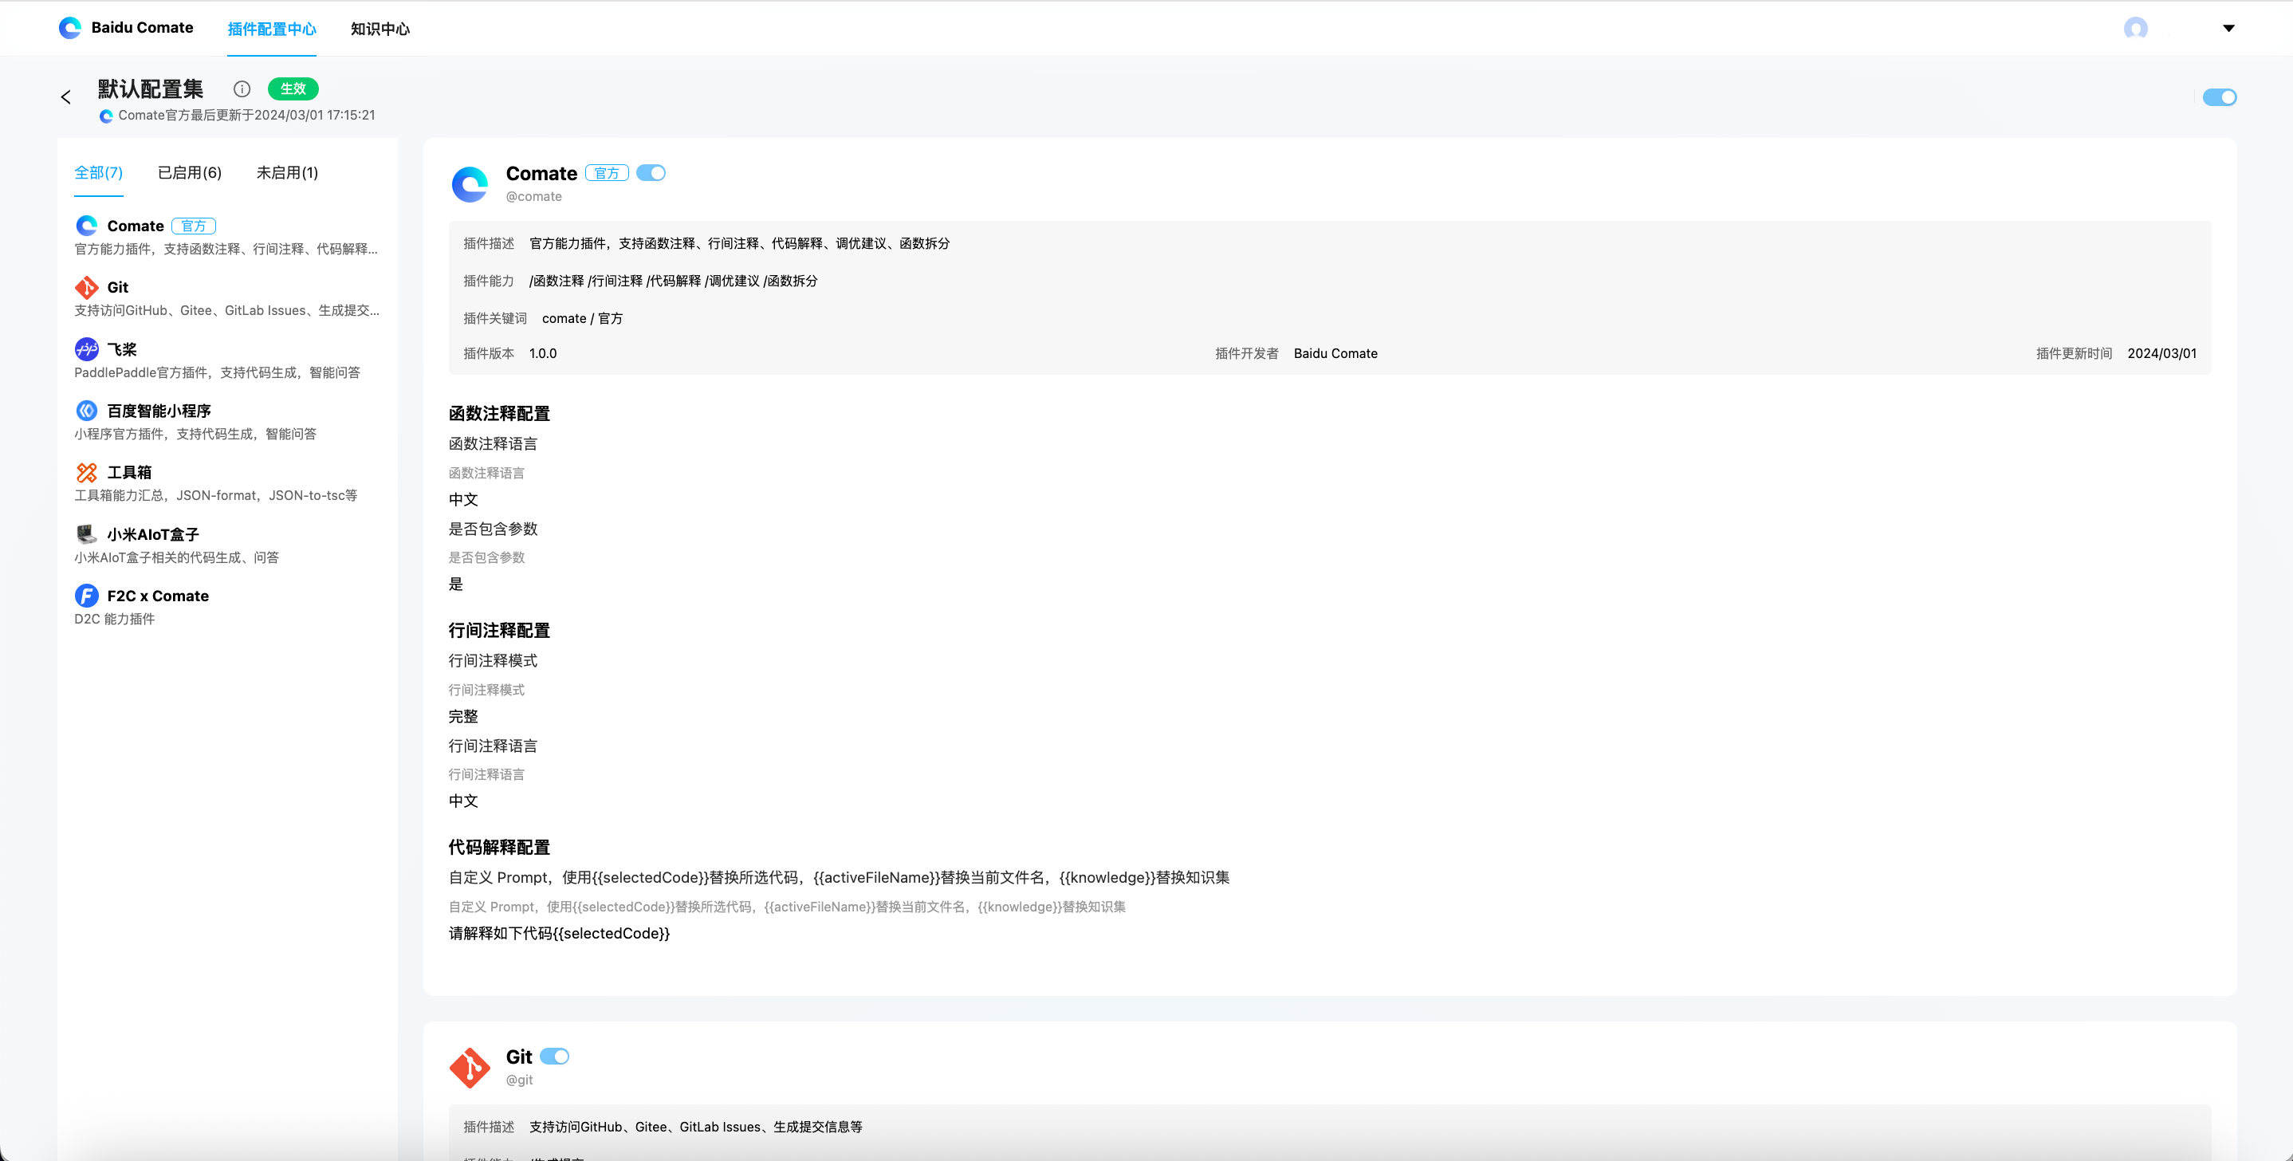Click the 默认配置集 page title
2293x1161 pixels.
[151, 89]
